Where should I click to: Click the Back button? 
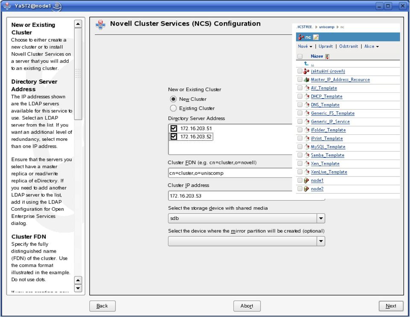pos(102,306)
